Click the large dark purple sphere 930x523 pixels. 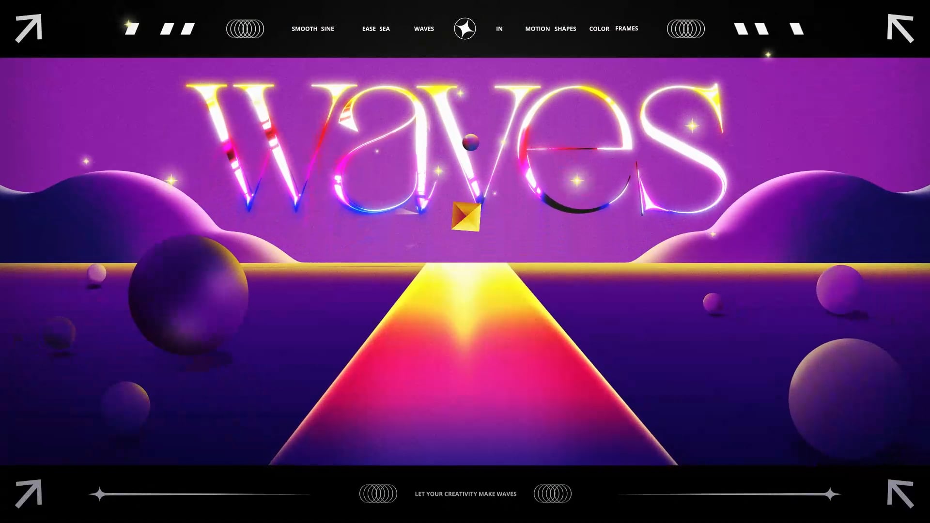[188, 294]
